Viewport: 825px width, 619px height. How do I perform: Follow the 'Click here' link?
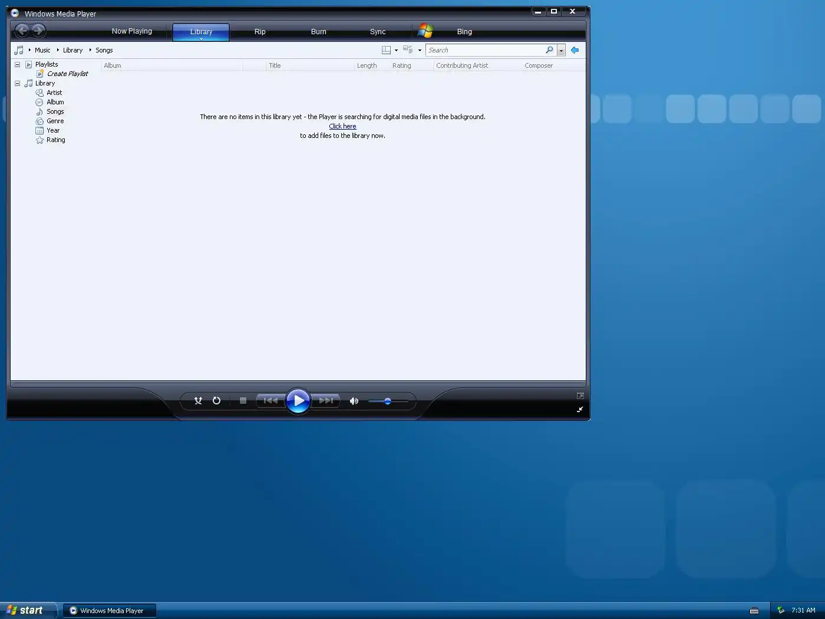coord(342,126)
